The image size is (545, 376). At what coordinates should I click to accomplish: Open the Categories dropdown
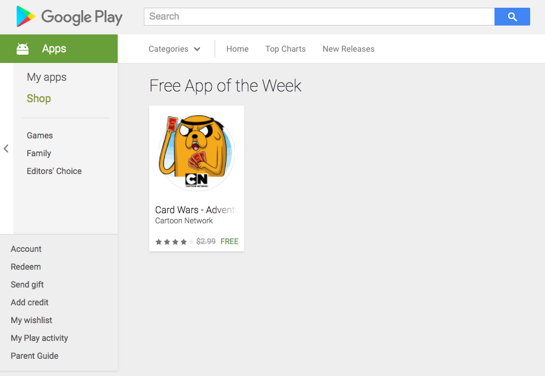168,49
